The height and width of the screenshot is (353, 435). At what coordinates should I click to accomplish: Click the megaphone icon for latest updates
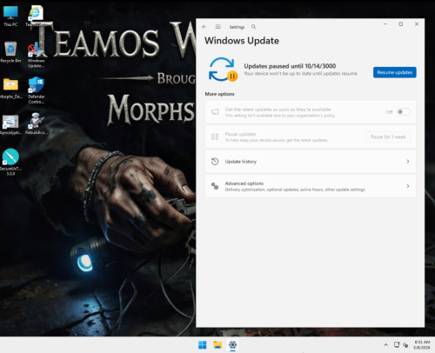(215, 112)
